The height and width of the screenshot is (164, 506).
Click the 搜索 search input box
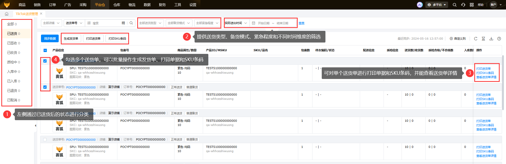coord(106,23)
